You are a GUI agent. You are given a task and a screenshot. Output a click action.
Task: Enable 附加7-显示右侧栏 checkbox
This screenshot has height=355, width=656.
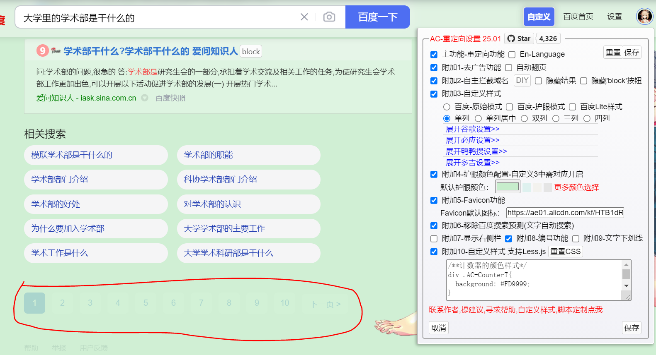tap(434, 239)
